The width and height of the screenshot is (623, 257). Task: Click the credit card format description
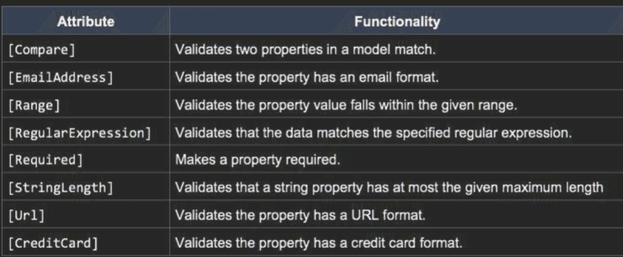319,242
